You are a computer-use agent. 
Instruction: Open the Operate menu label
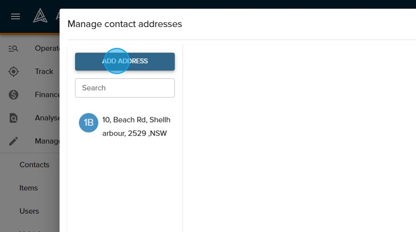47,48
